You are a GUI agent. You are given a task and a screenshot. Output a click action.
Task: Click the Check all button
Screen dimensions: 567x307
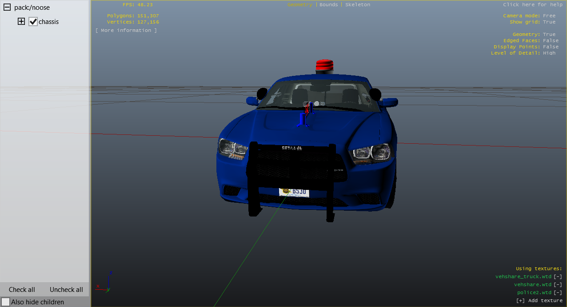point(22,290)
